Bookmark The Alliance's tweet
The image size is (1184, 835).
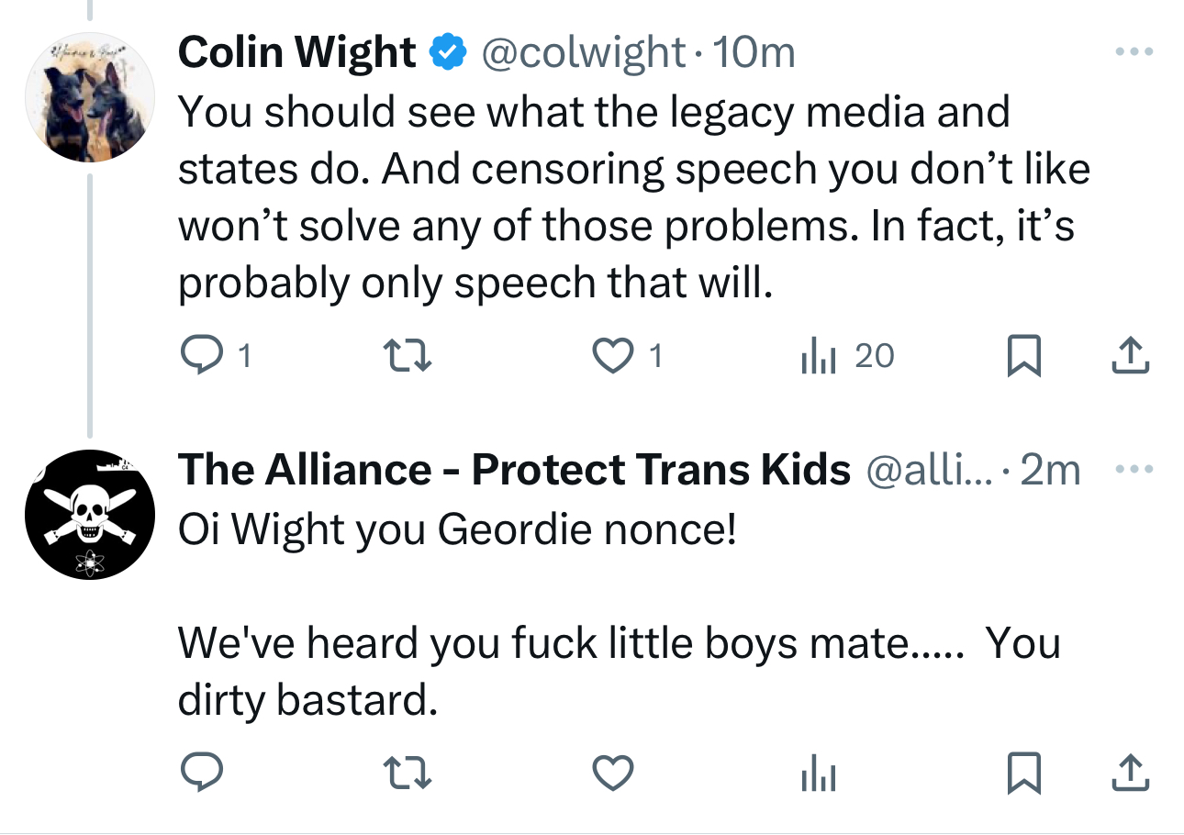(1023, 775)
